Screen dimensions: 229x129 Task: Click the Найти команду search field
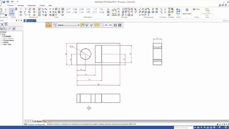point(184,128)
